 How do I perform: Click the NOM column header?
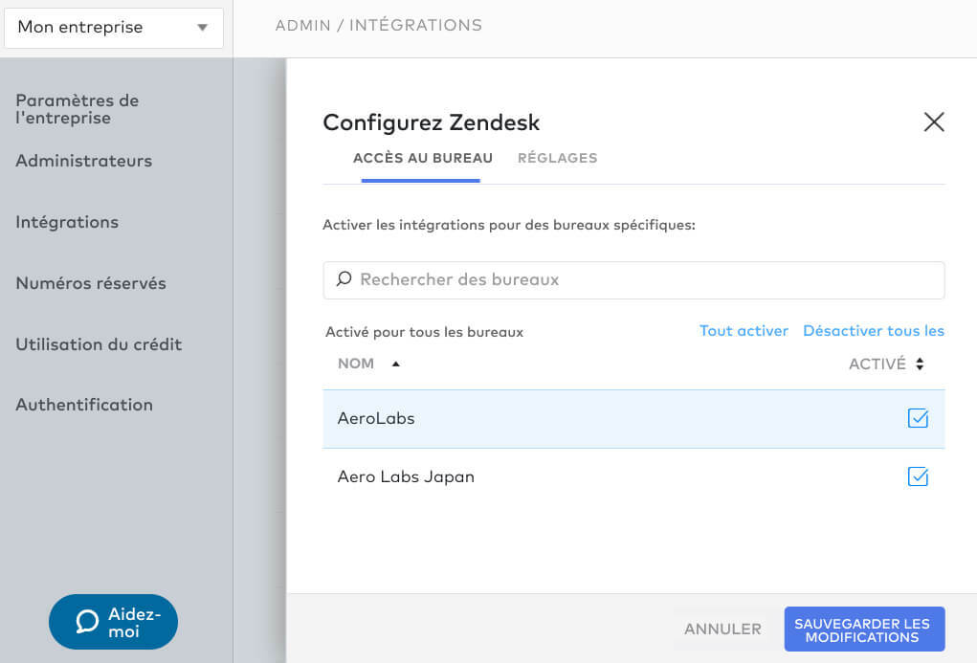point(356,364)
